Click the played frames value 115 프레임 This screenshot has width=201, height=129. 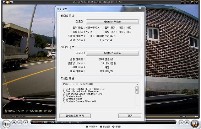point(106,40)
